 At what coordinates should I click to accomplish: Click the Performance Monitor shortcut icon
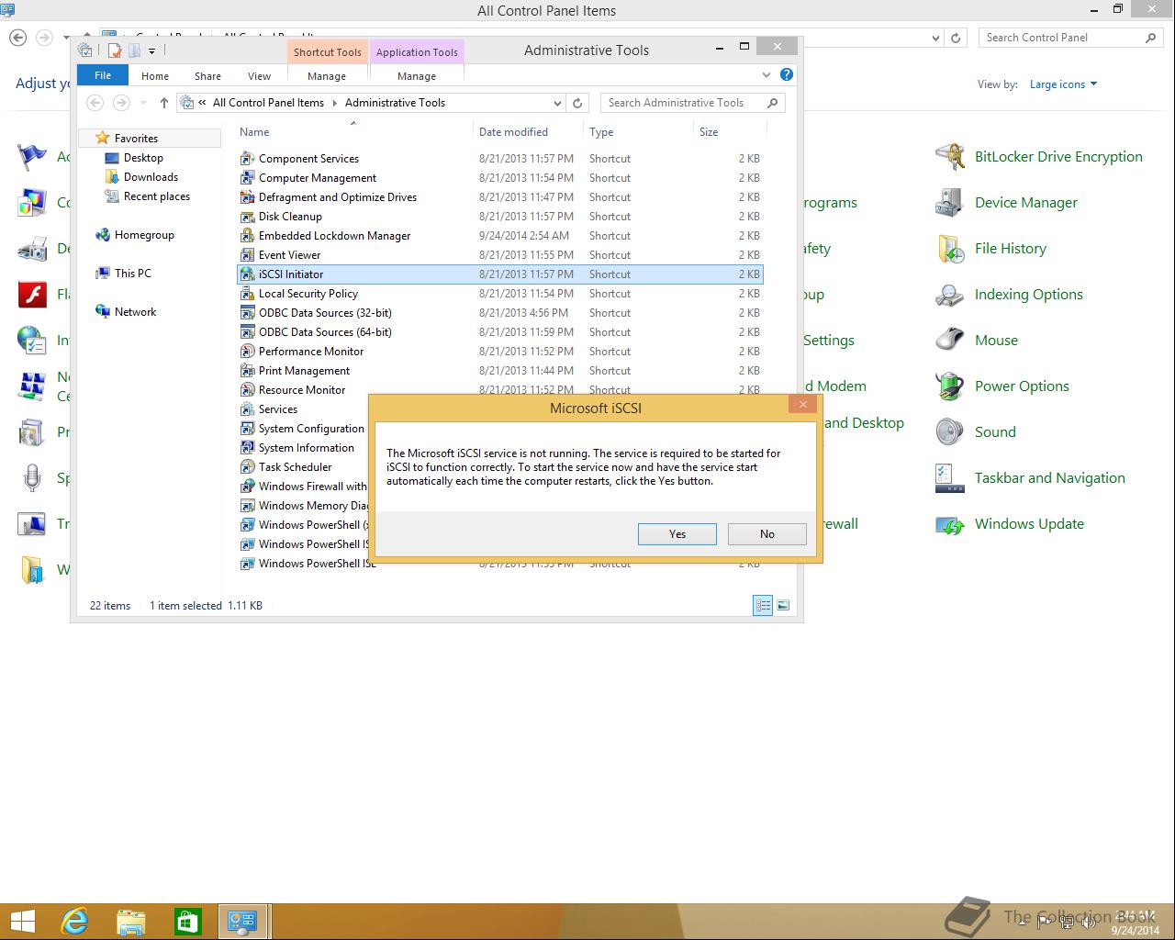coord(247,352)
